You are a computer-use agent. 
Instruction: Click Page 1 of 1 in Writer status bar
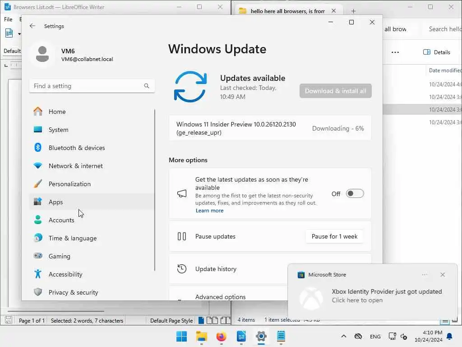32,320
